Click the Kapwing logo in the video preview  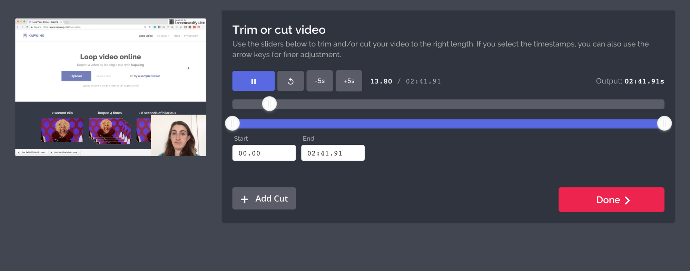click(x=34, y=36)
